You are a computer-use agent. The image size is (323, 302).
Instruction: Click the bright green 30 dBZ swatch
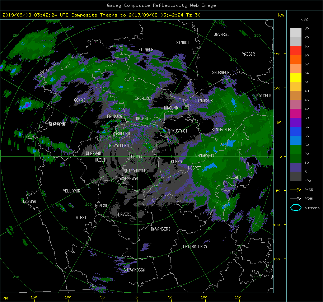[x=296, y=149]
